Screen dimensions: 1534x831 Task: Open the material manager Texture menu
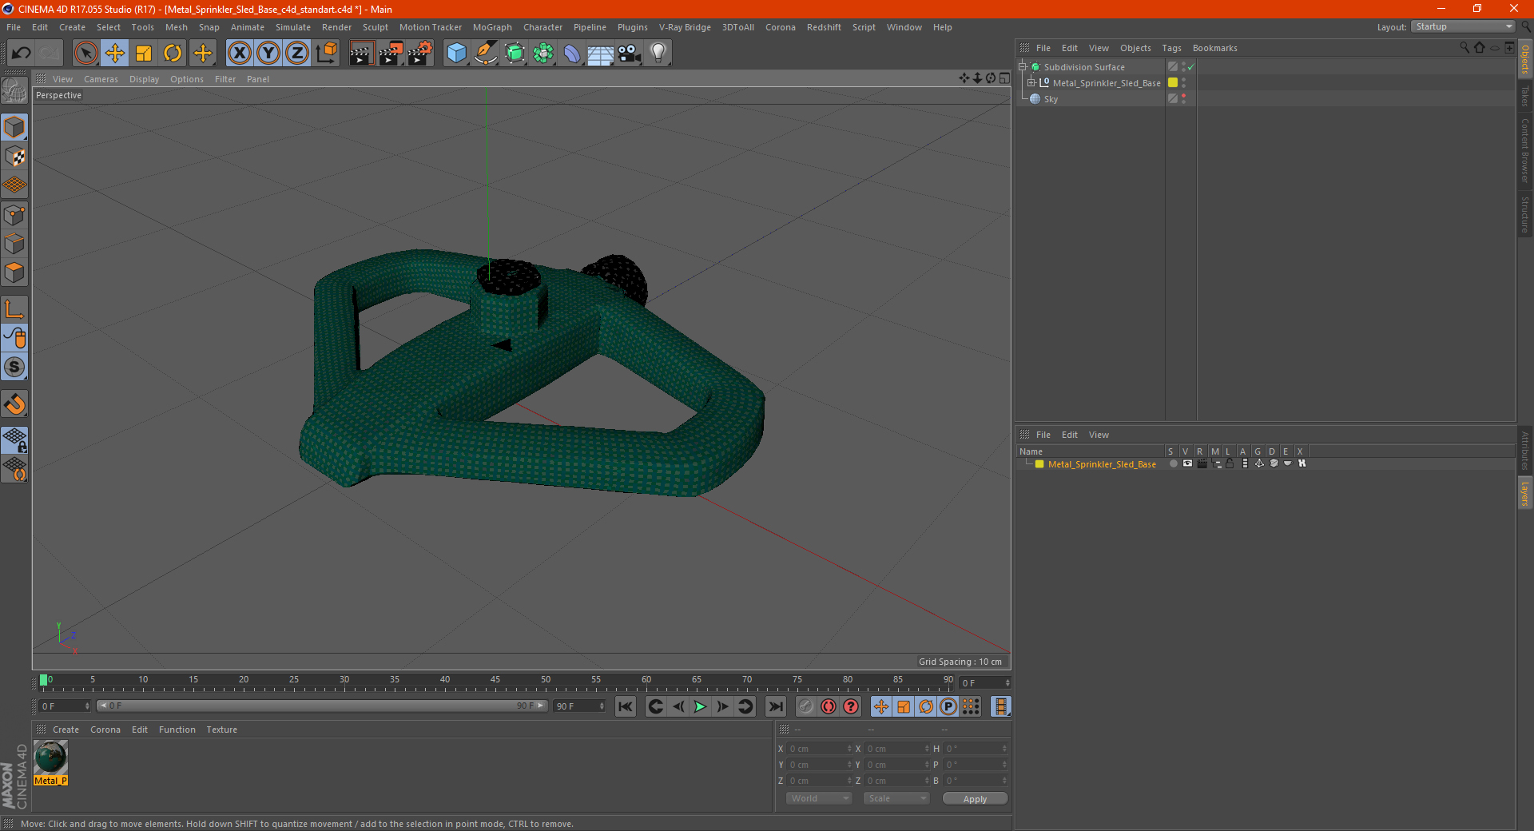[221, 730]
